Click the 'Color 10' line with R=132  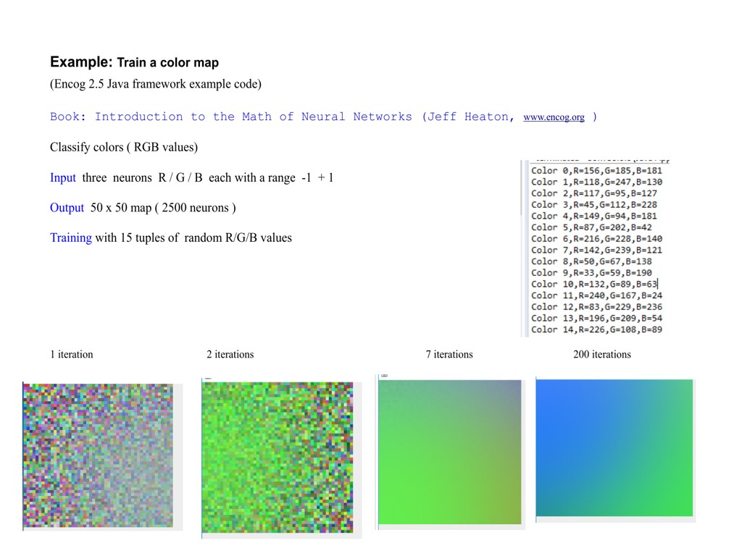coord(593,285)
